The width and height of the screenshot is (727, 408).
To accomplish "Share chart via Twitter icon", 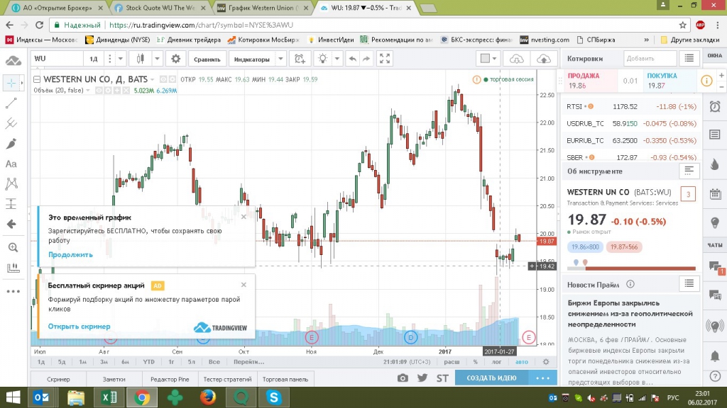I will click(422, 378).
